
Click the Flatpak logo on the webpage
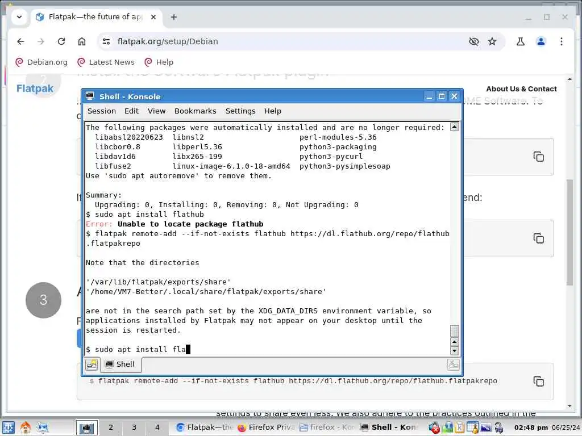pyautogui.click(x=35, y=89)
